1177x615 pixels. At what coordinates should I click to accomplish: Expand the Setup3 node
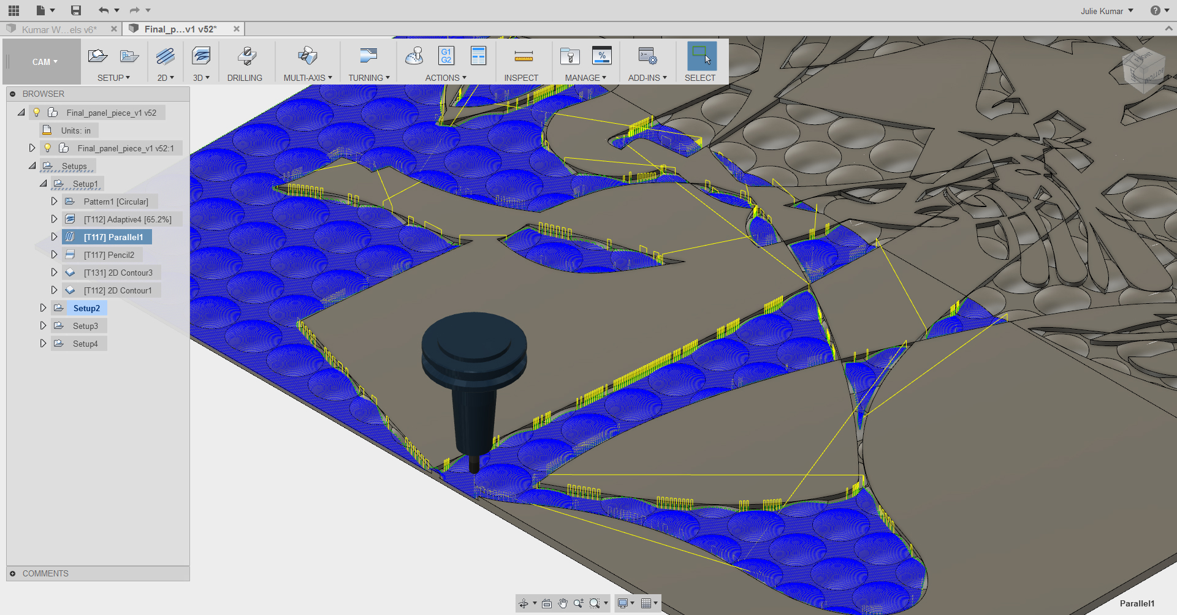point(43,326)
